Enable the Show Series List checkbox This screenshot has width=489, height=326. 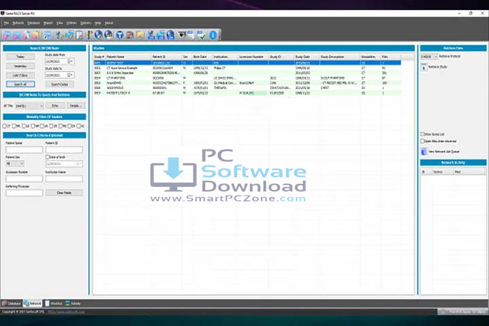422,134
